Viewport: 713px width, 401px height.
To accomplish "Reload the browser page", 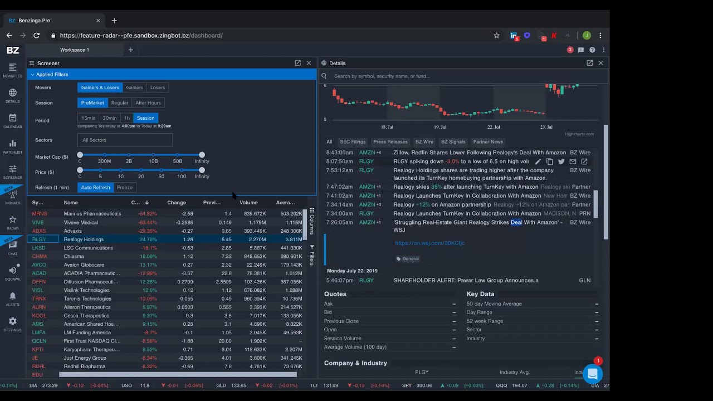I will (x=36, y=35).
